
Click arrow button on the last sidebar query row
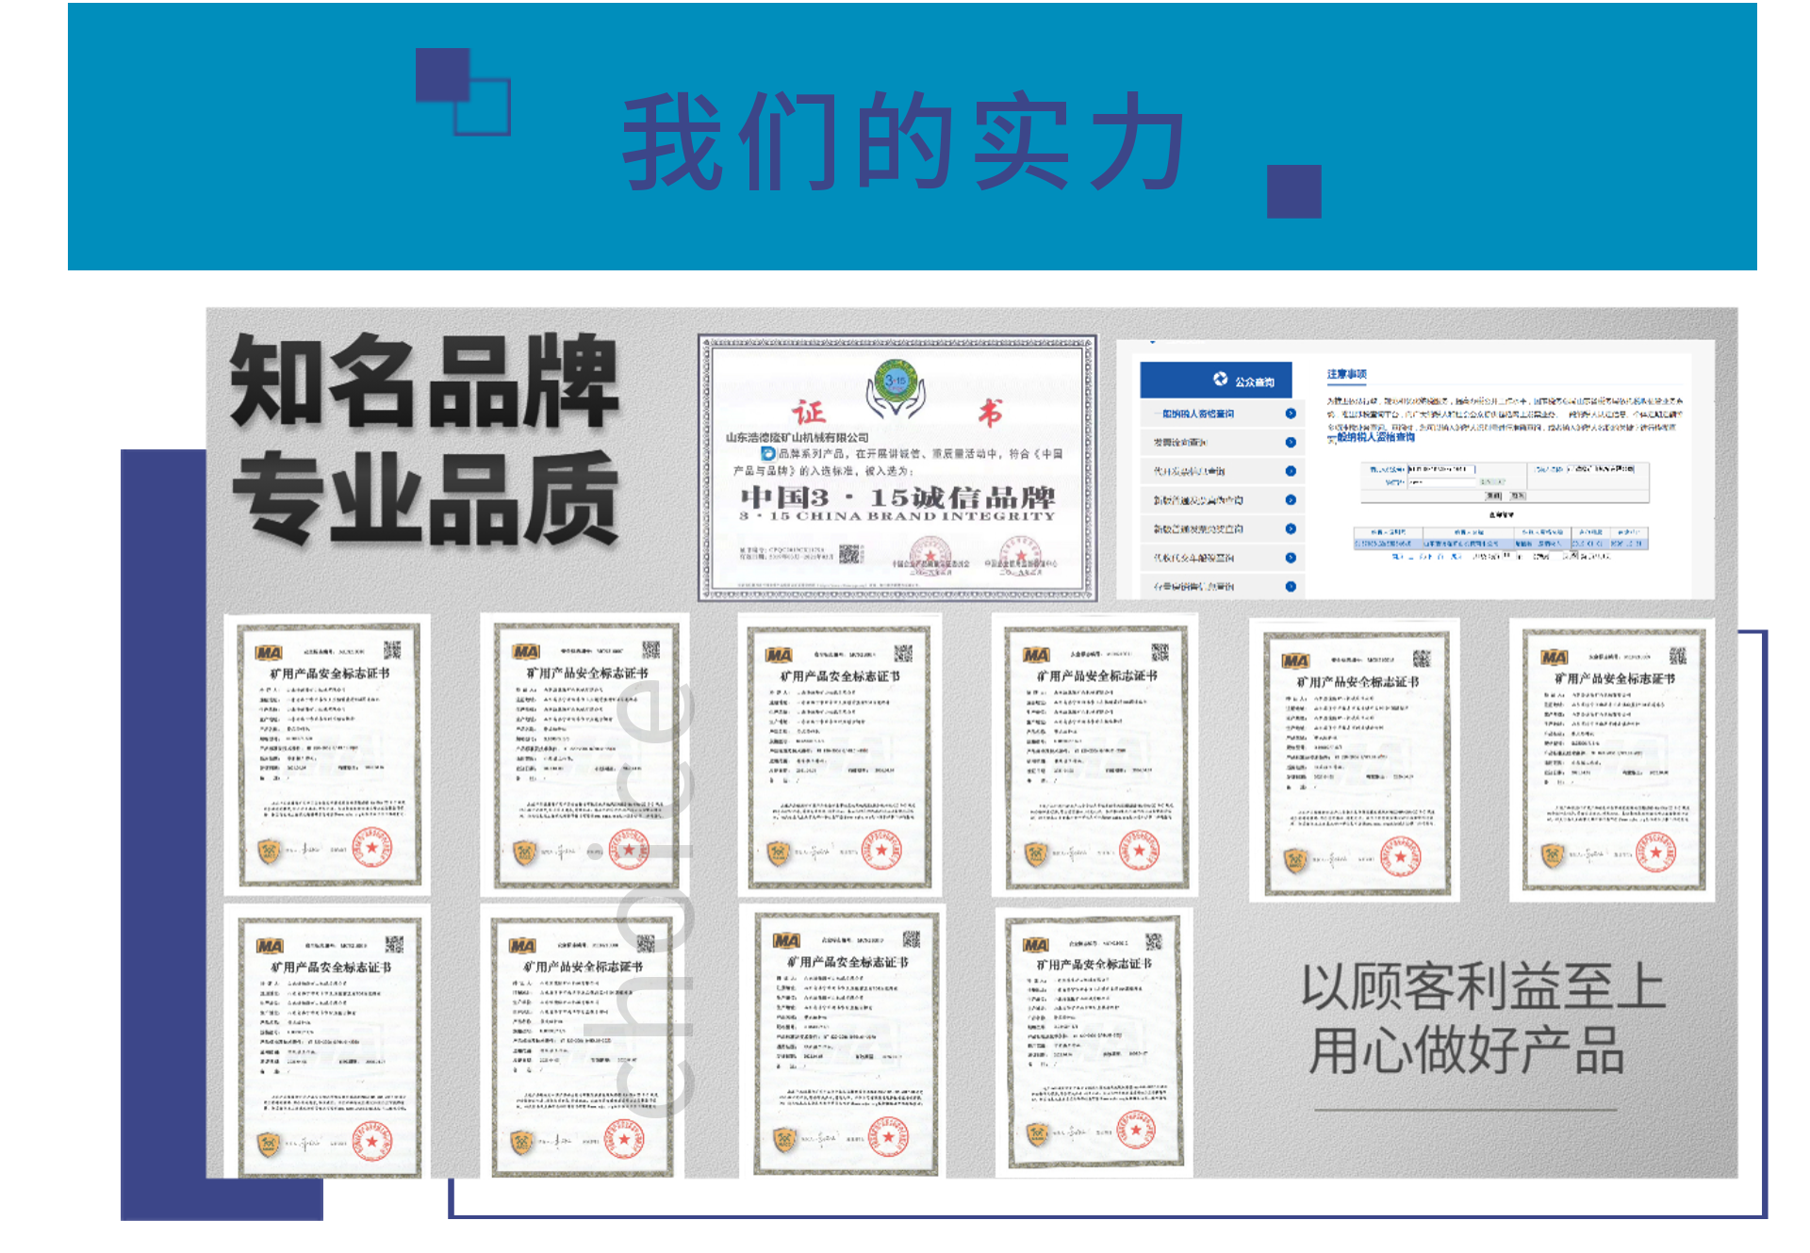[x=1291, y=586]
